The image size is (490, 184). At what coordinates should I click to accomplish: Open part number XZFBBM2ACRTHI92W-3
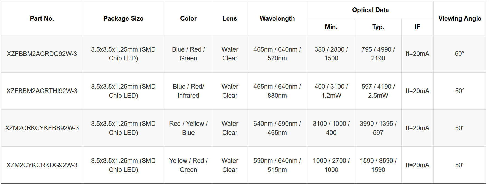click(42, 91)
